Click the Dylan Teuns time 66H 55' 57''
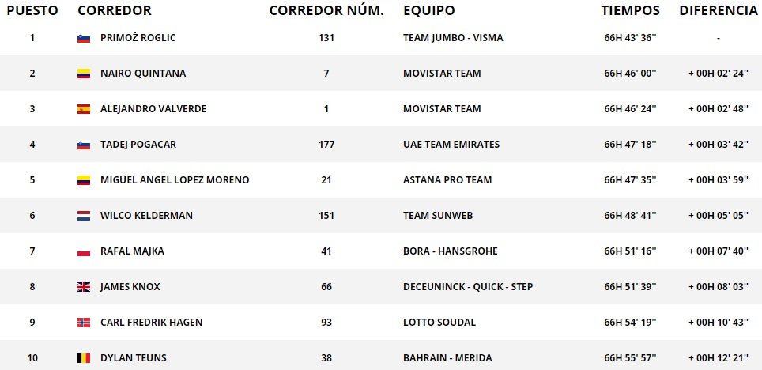Viewport: 762px width, 370px height. coord(630,358)
